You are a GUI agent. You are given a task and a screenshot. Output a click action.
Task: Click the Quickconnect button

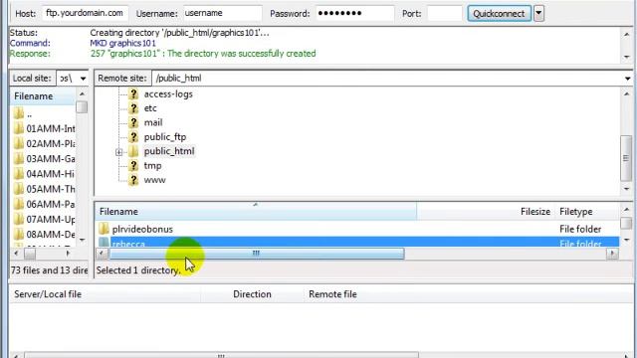pyautogui.click(x=499, y=13)
